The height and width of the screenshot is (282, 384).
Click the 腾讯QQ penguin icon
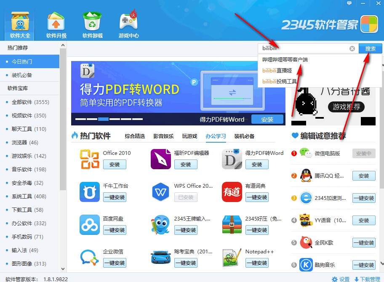tap(306, 176)
